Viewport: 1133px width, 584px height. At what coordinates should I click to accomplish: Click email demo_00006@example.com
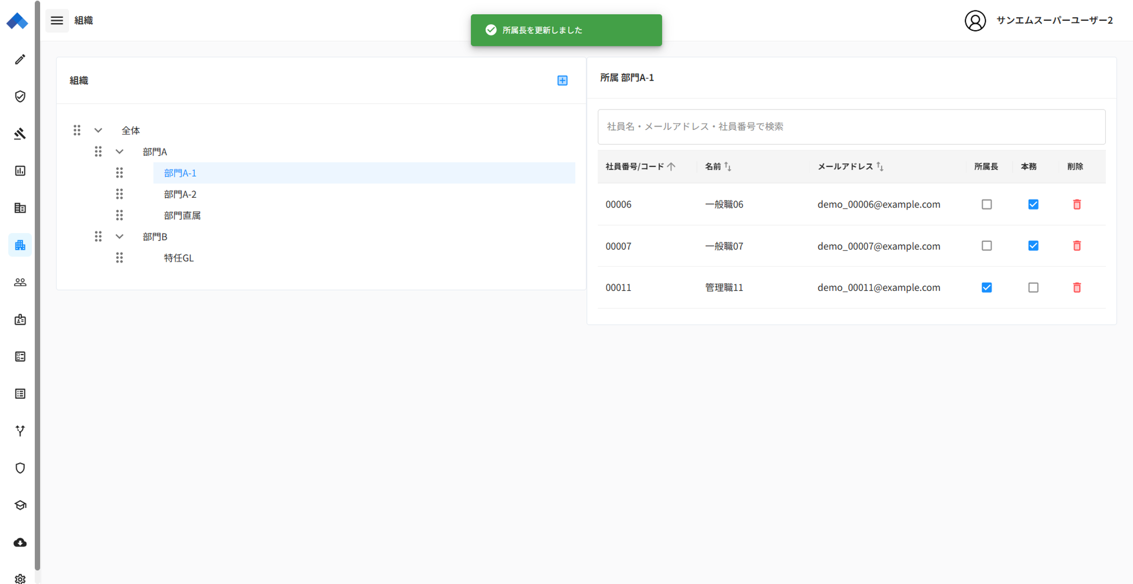878,204
